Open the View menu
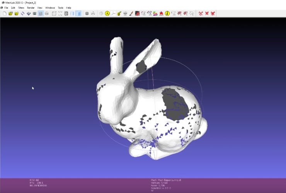This screenshot has height=193, width=286. [x=40, y=8]
